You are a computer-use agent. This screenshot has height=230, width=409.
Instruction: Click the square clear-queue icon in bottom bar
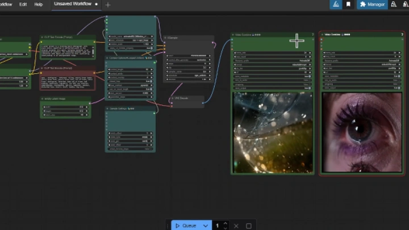[249, 226]
